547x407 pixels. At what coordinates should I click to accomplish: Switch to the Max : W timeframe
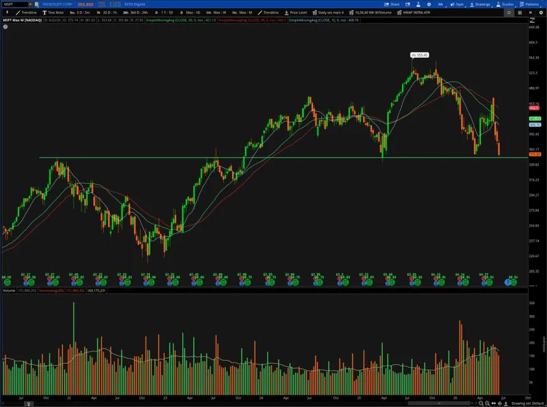point(216,13)
